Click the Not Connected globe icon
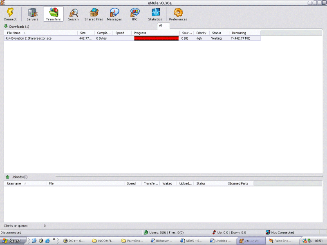The image size is (327, 245). [268, 232]
